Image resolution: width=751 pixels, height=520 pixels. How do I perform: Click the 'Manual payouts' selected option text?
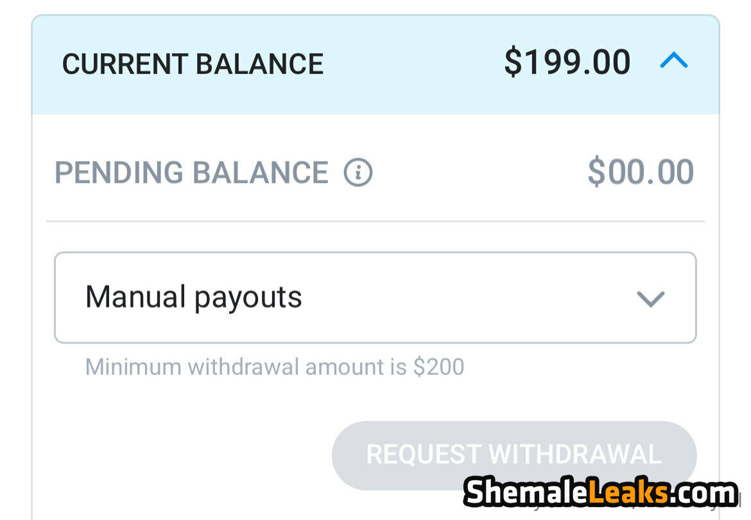pos(193,297)
